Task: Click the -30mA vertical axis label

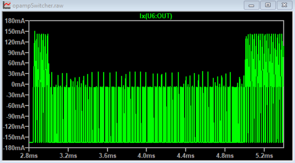Action: pos(16,95)
